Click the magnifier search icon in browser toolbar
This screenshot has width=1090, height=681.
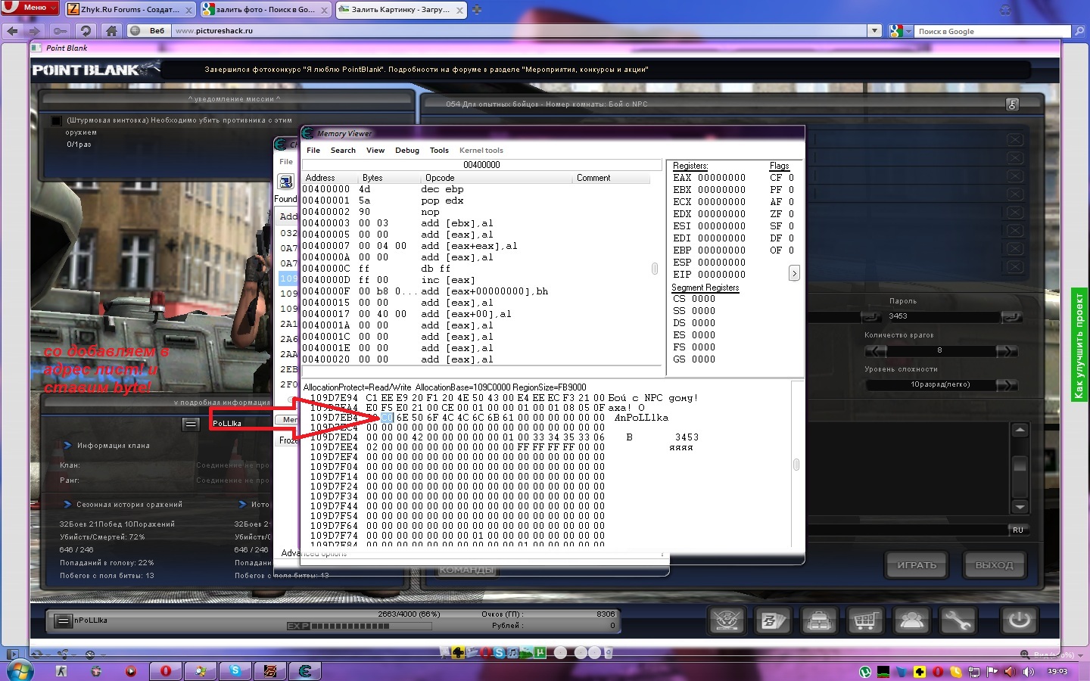1079,31
